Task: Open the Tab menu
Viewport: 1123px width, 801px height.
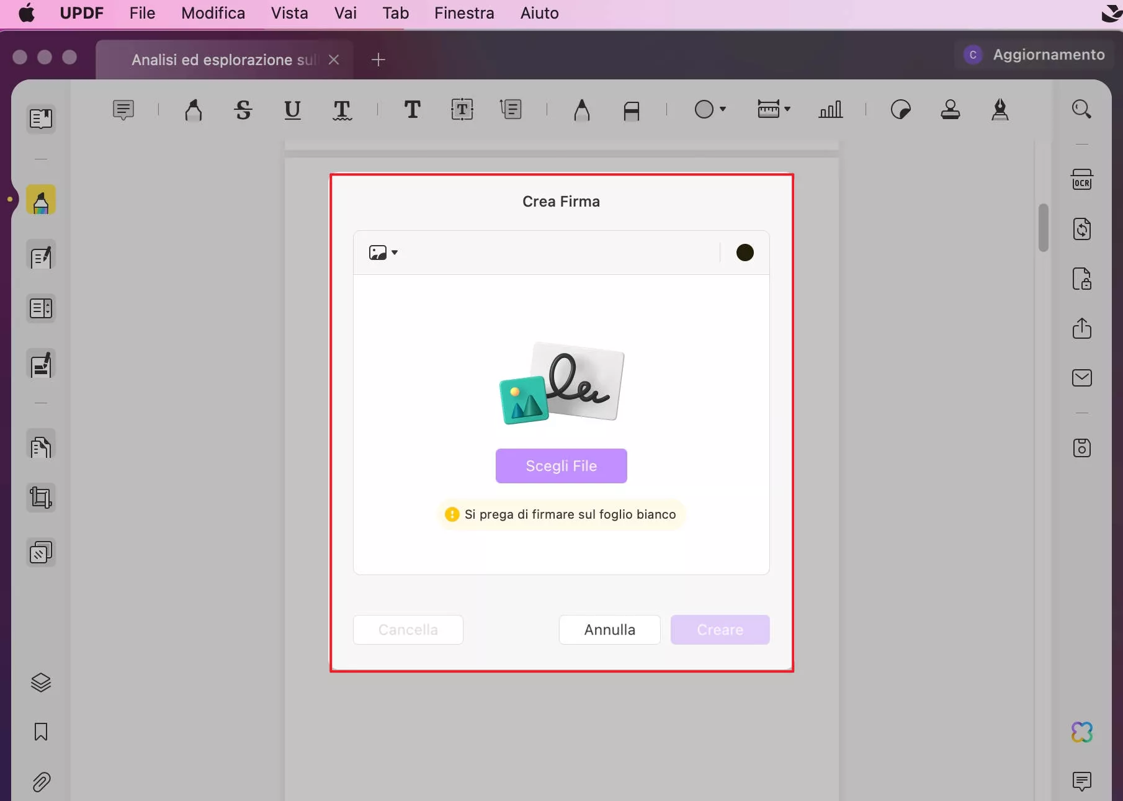Action: [x=395, y=13]
